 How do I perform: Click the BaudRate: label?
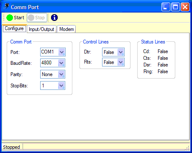point(21,63)
